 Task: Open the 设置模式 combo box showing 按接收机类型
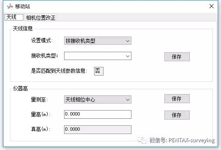coord(98,41)
